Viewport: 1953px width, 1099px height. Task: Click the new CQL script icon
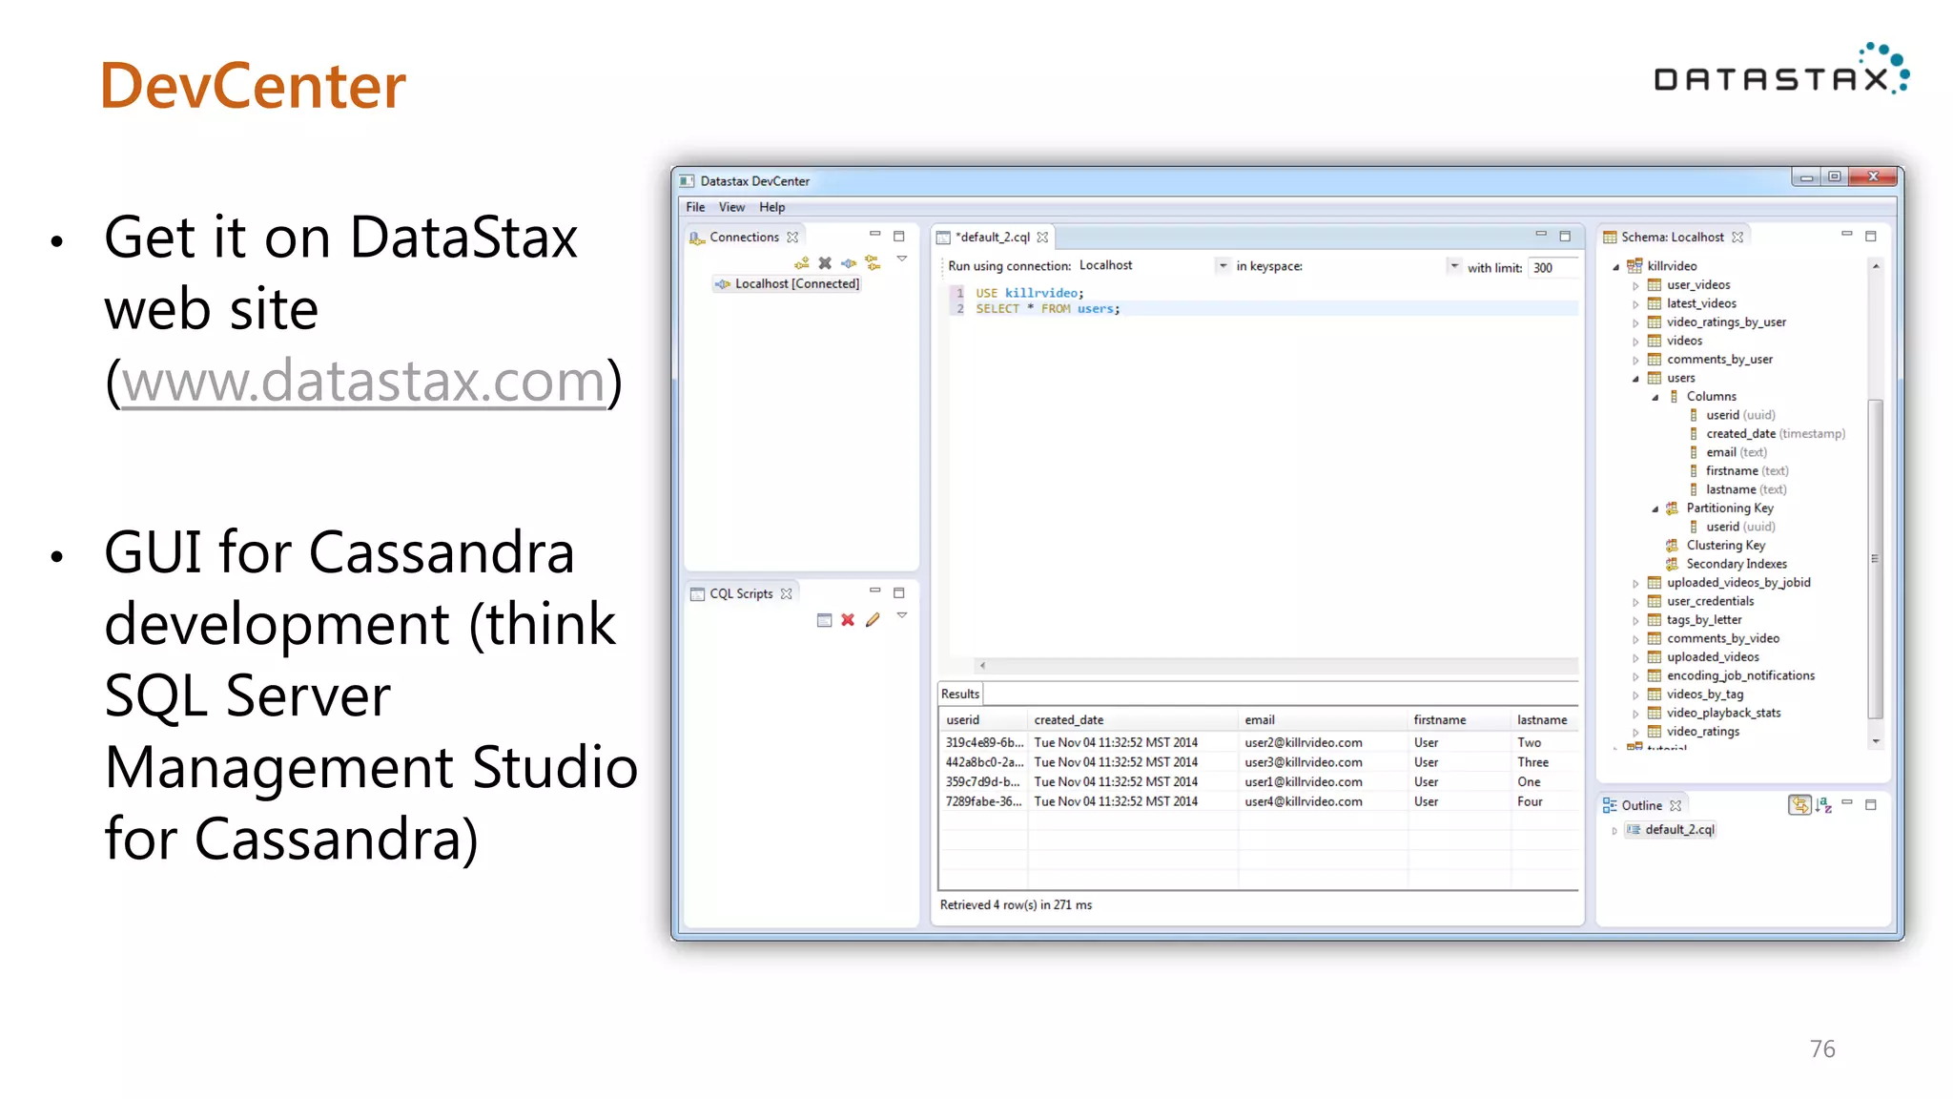point(824,620)
